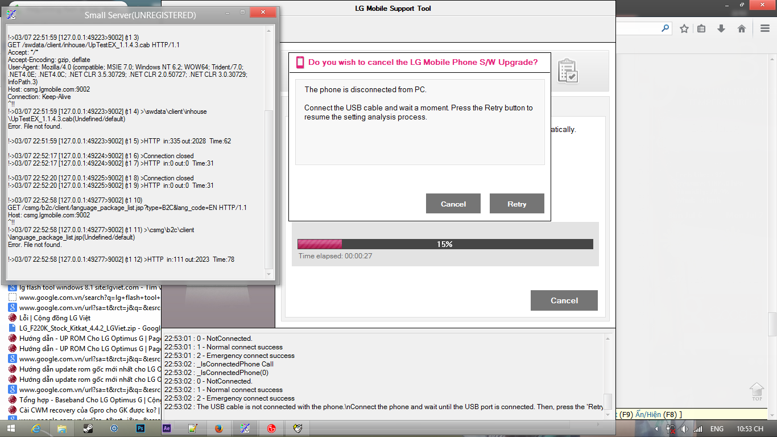777x437 pixels.
Task: Click the volume speaker tray icon
Action: tap(684, 429)
